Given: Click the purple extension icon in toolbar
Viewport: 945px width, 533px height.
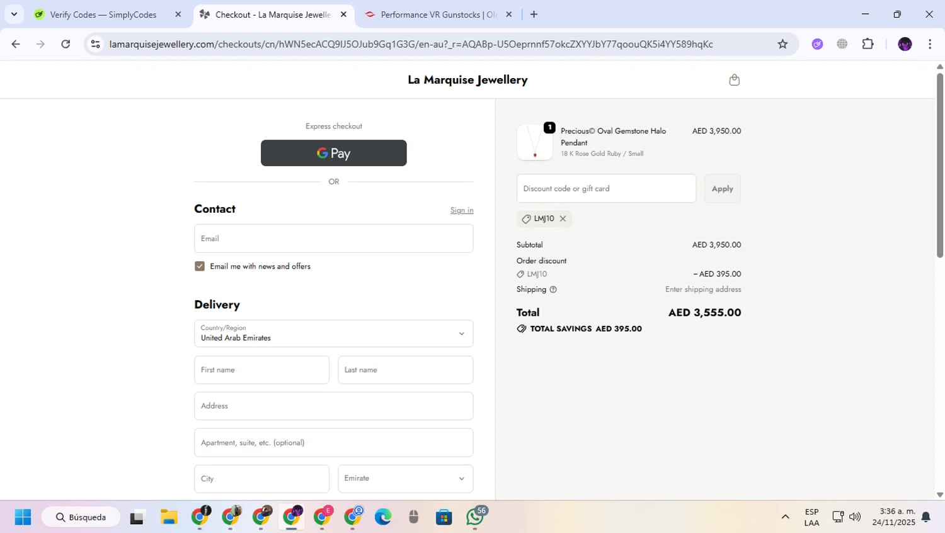Looking at the screenshot, I should tap(817, 44).
